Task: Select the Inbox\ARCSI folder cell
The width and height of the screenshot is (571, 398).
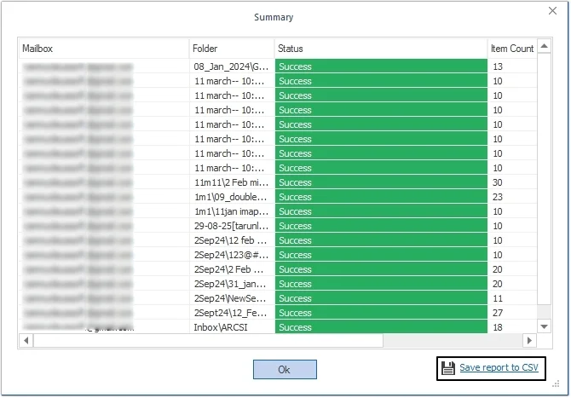Action: (232, 327)
